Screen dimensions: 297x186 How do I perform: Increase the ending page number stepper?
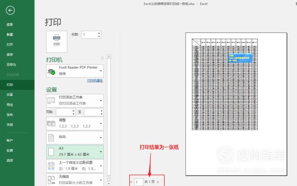(102, 111)
